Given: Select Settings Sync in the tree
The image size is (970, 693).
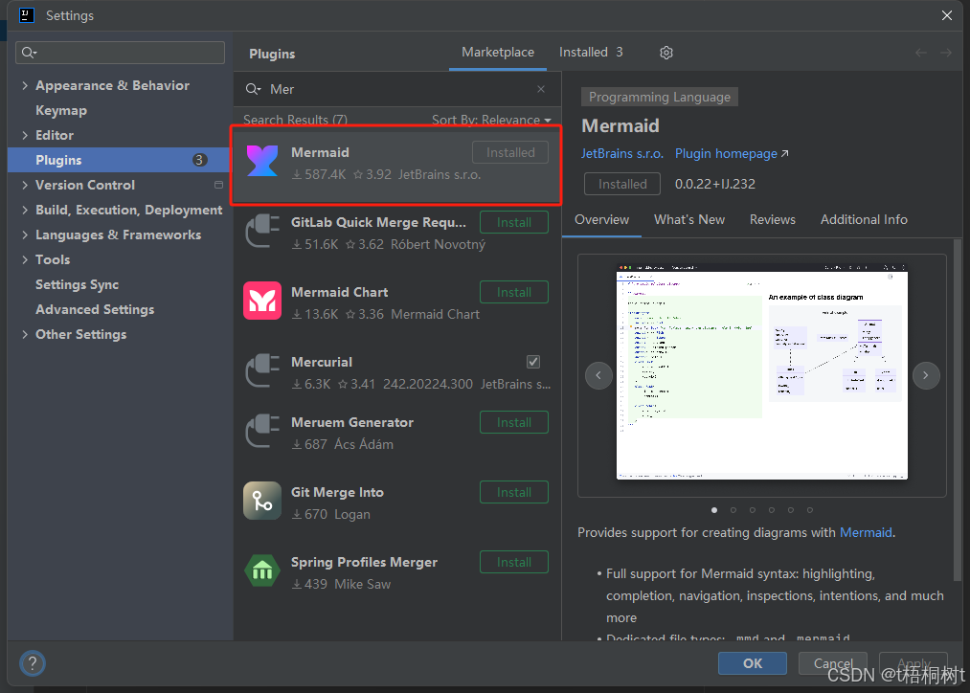Looking at the screenshot, I should pyautogui.click(x=77, y=285).
